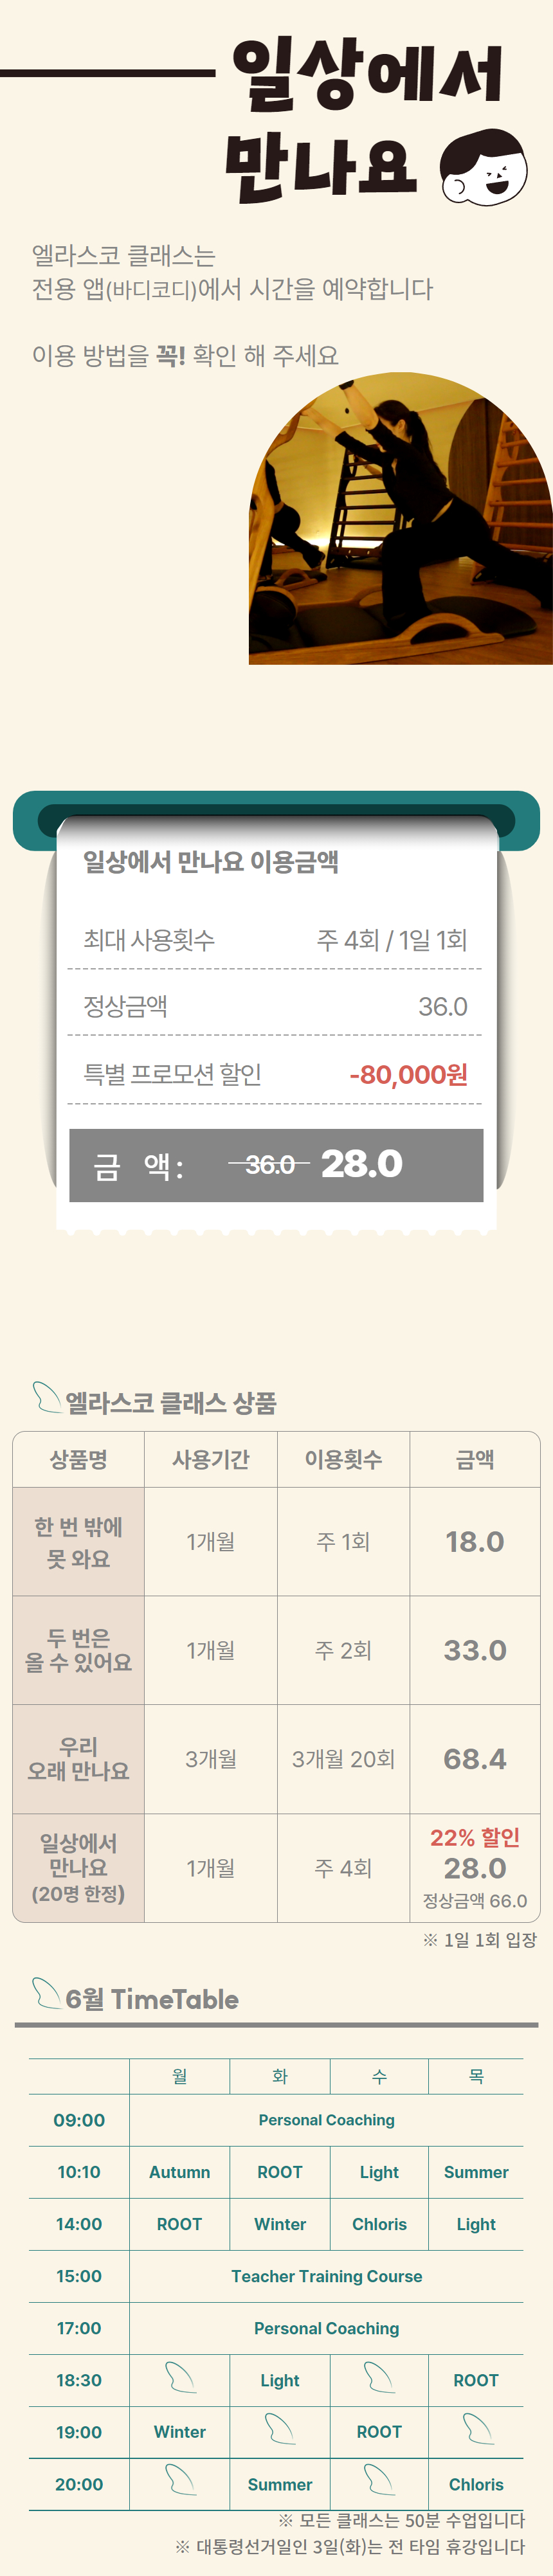Click the 금액 column header
This screenshot has width=553, height=2576.
tap(475, 1459)
